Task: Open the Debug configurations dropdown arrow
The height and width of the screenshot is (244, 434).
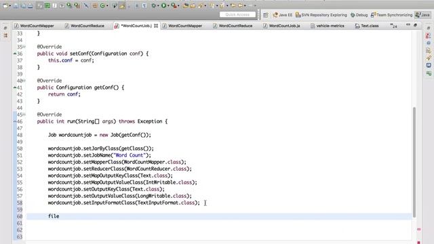Action: pyautogui.click(x=158, y=6)
